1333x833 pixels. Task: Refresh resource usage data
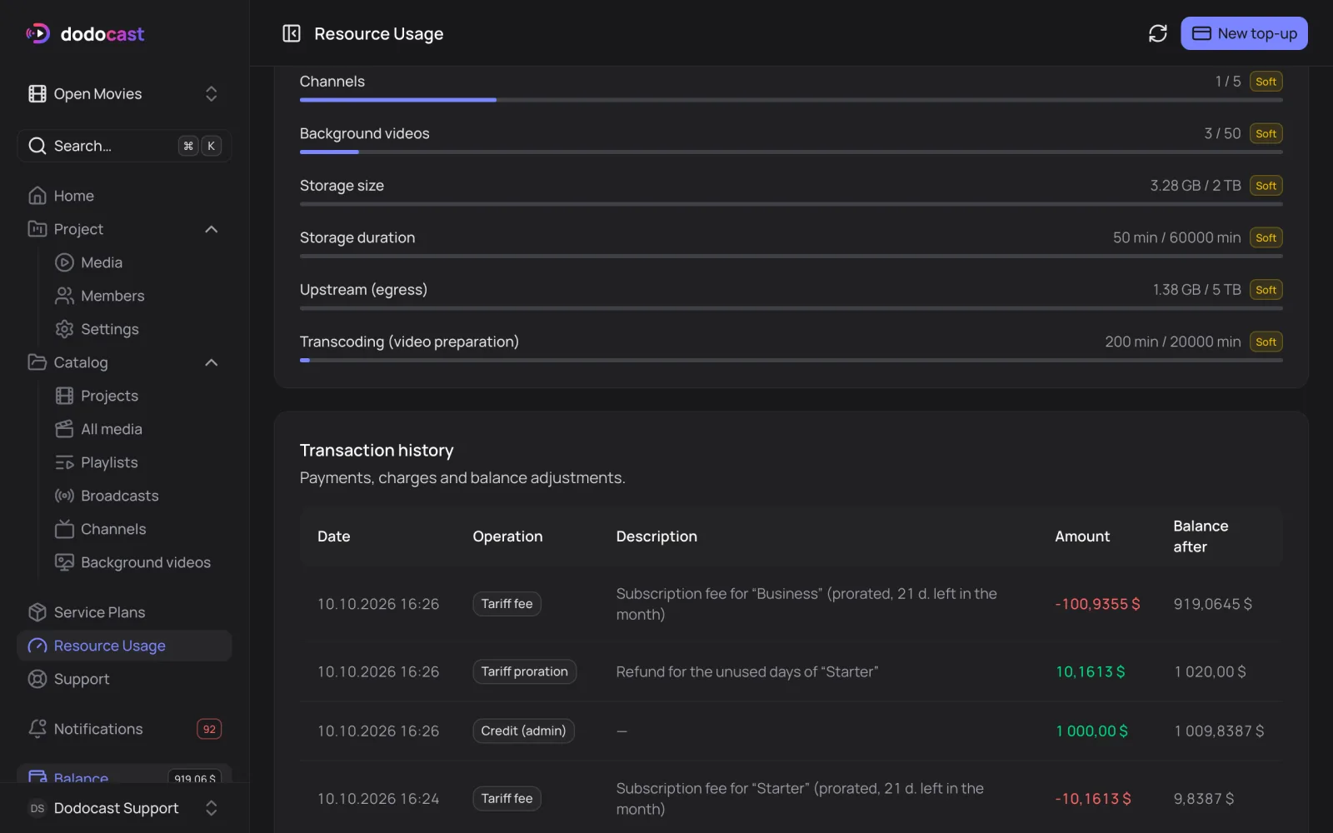(x=1158, y=33)
